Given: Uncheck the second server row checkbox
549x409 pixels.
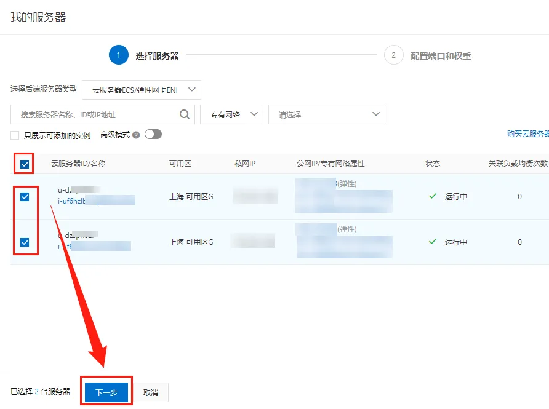Looking at the screenshot, I should tap(25, 242).
